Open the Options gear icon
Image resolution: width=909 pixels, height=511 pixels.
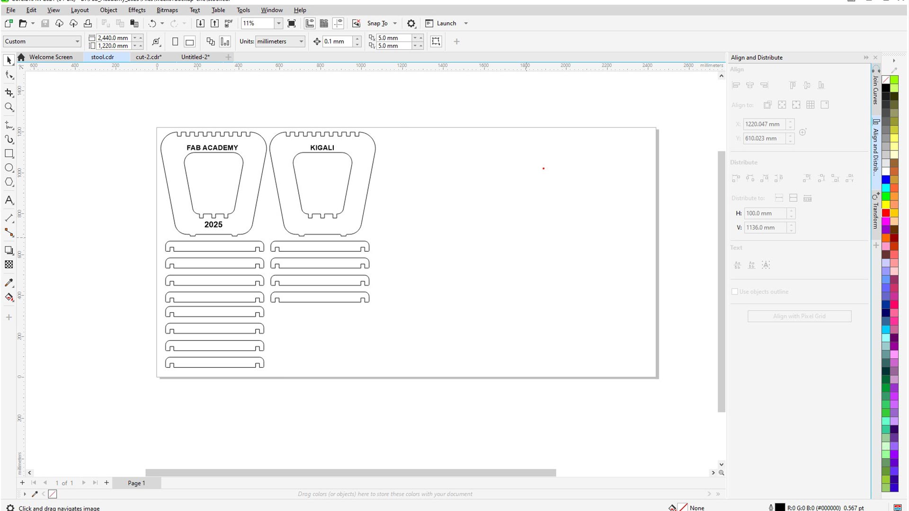point(411,23)
